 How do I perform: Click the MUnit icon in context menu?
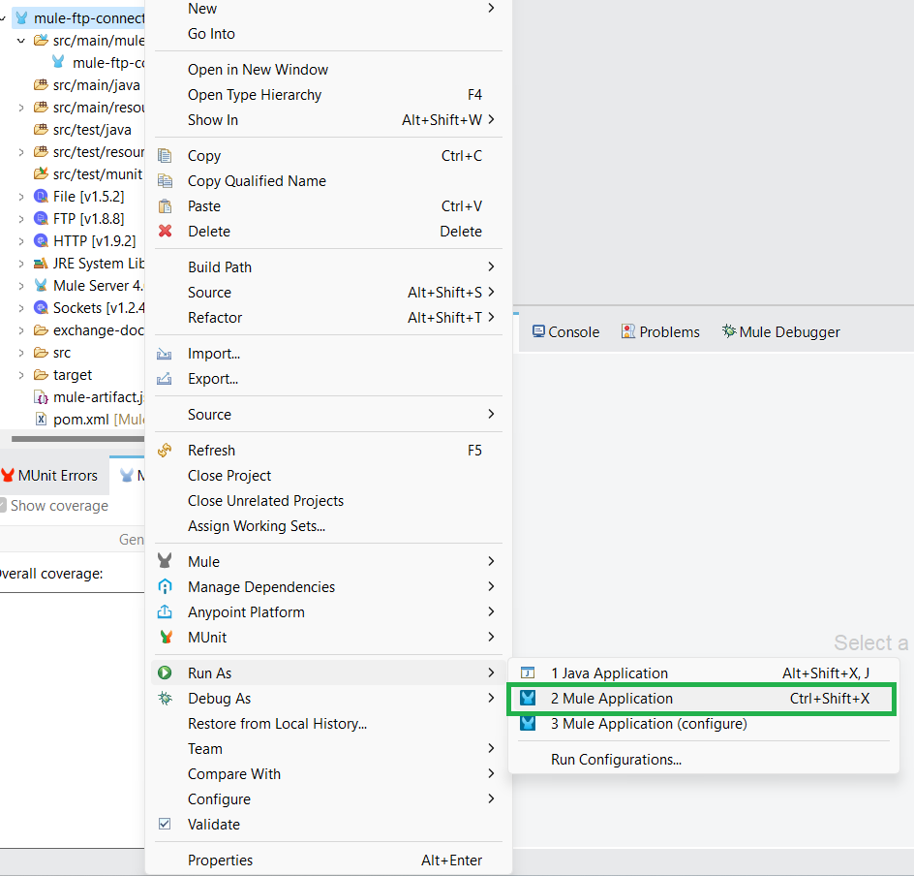166,638
